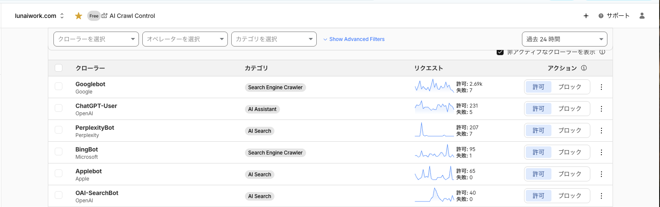Click info icon next to inactive crawlers label

tap(602, 52)
